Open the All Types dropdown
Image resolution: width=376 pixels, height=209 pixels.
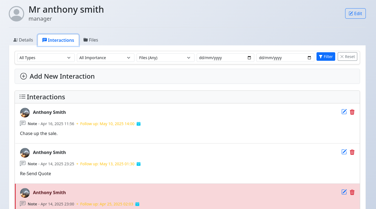click(x=46, y=58)
